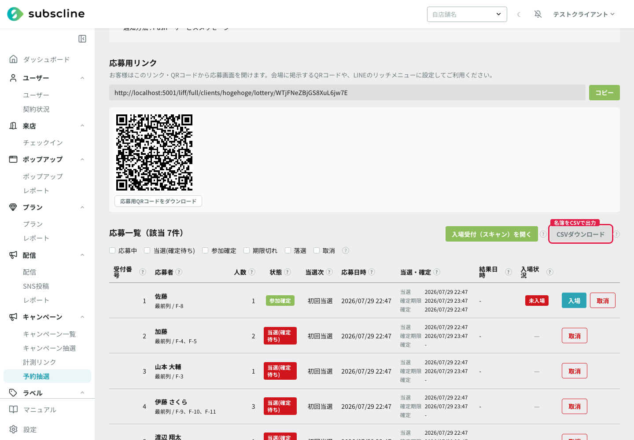Open 入場受付（スキャン）を開く button
Screen dimensions: 634x440
pyautogui.click(x=491, y=234)
